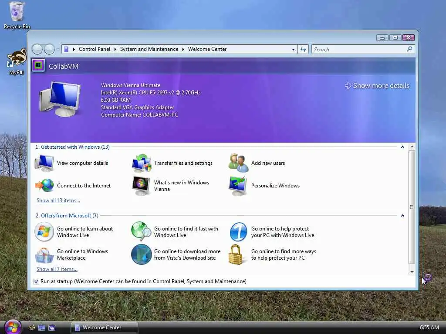Expand arrow before System and Maintenance breadcrumb
The height and width of the screenshot is (334, 446).
tap(115, 50)
